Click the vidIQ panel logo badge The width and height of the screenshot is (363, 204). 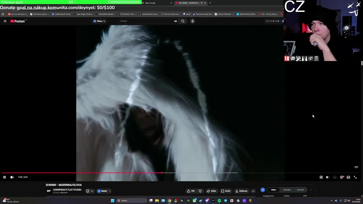(x=263, y=190)
